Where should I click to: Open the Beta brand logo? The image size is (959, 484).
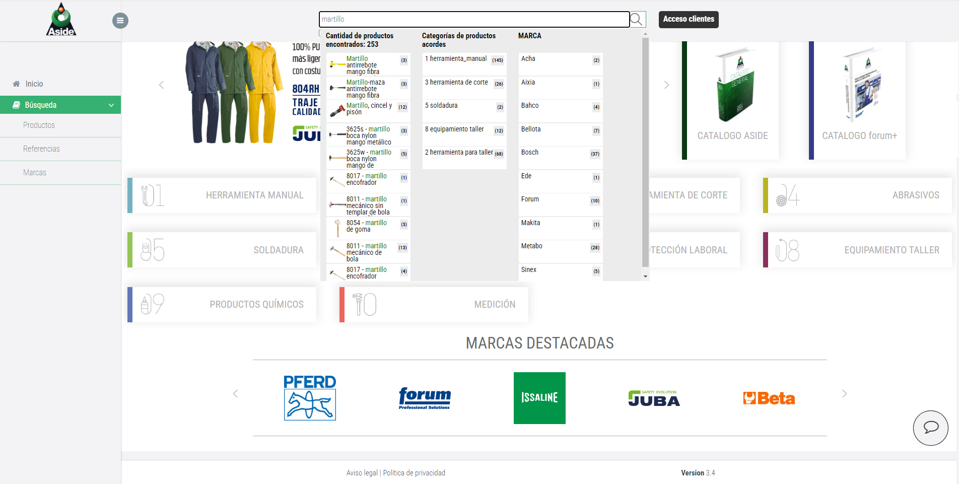point(769,398)
